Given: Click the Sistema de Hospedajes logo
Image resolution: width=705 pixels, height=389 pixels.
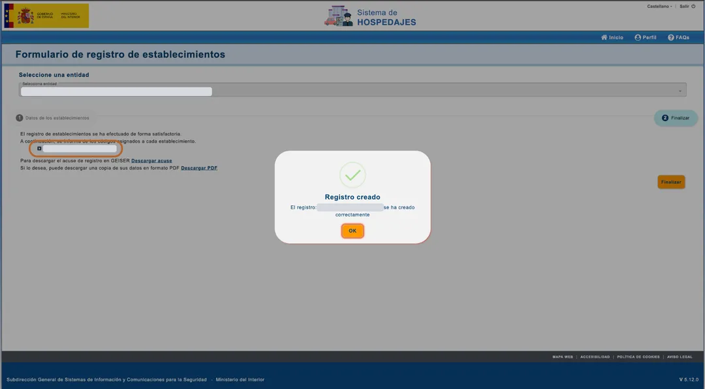Looking at the screenshot, I should [x=370, y=17].
